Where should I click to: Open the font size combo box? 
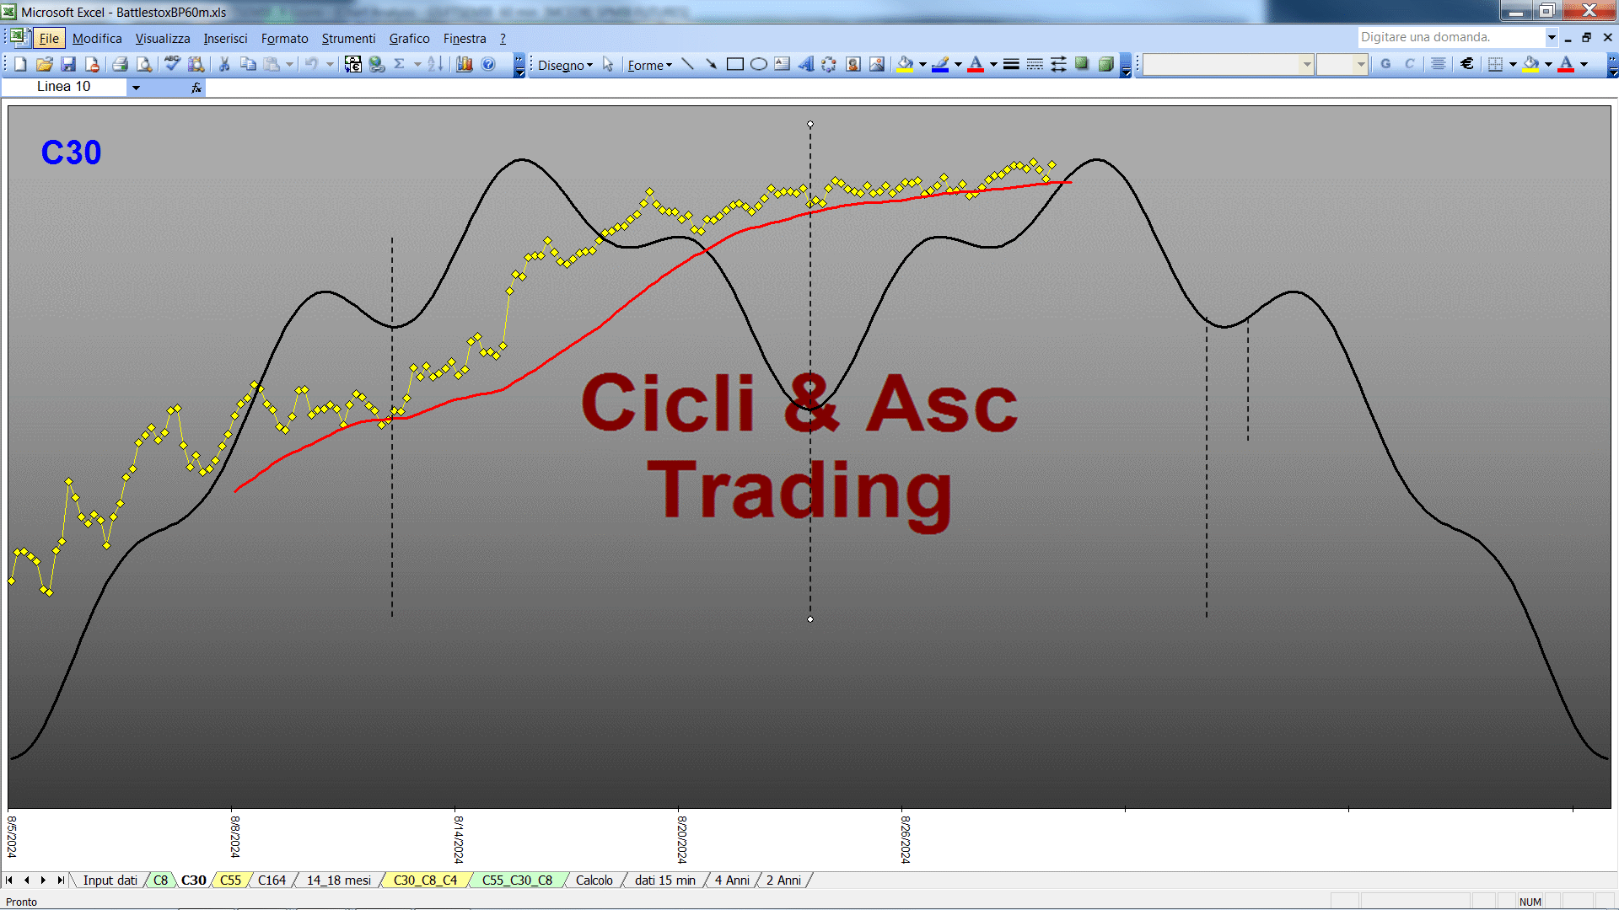point(1342,64)
